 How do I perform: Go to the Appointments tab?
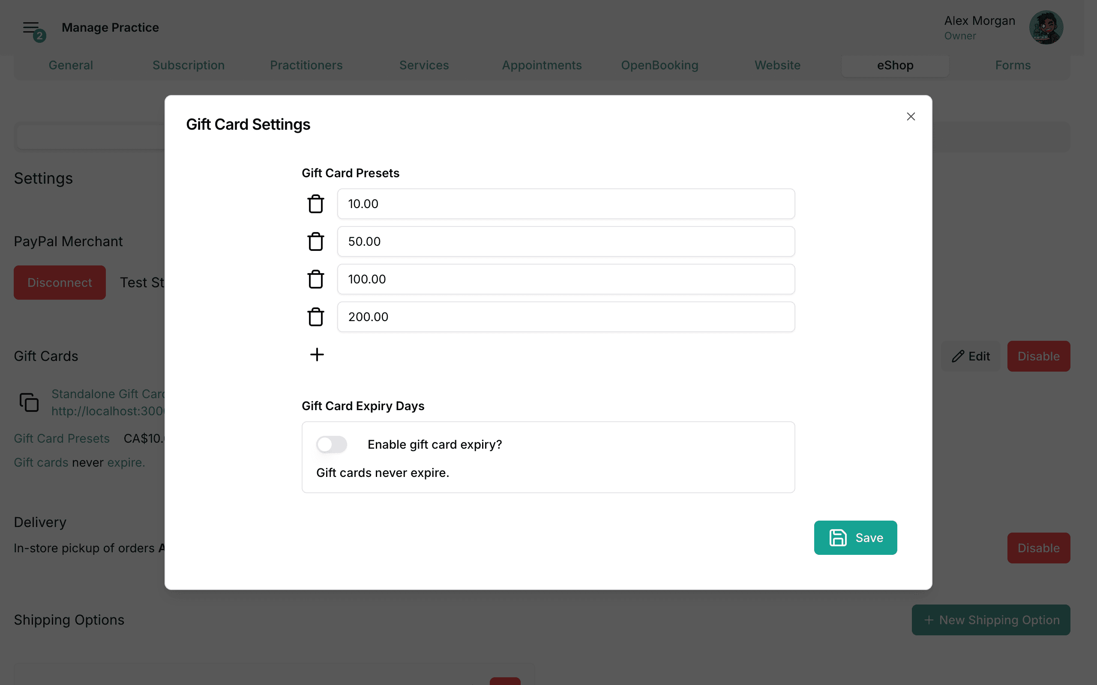coord(542,65)
